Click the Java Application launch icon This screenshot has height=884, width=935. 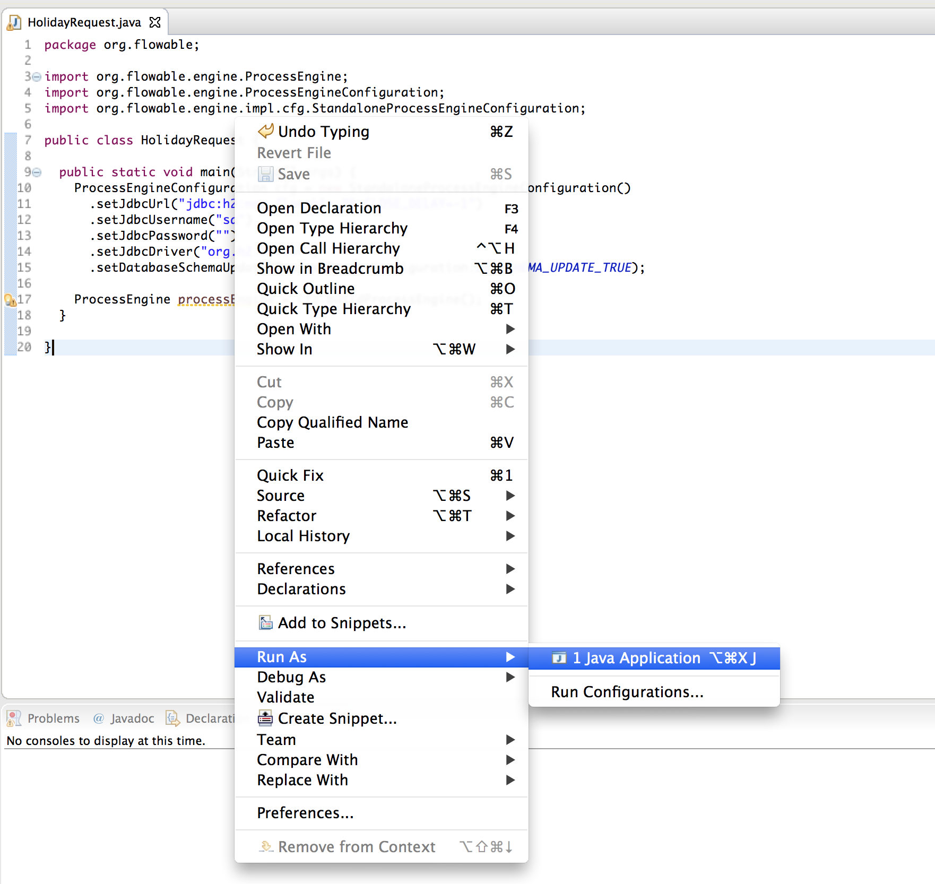559,658
